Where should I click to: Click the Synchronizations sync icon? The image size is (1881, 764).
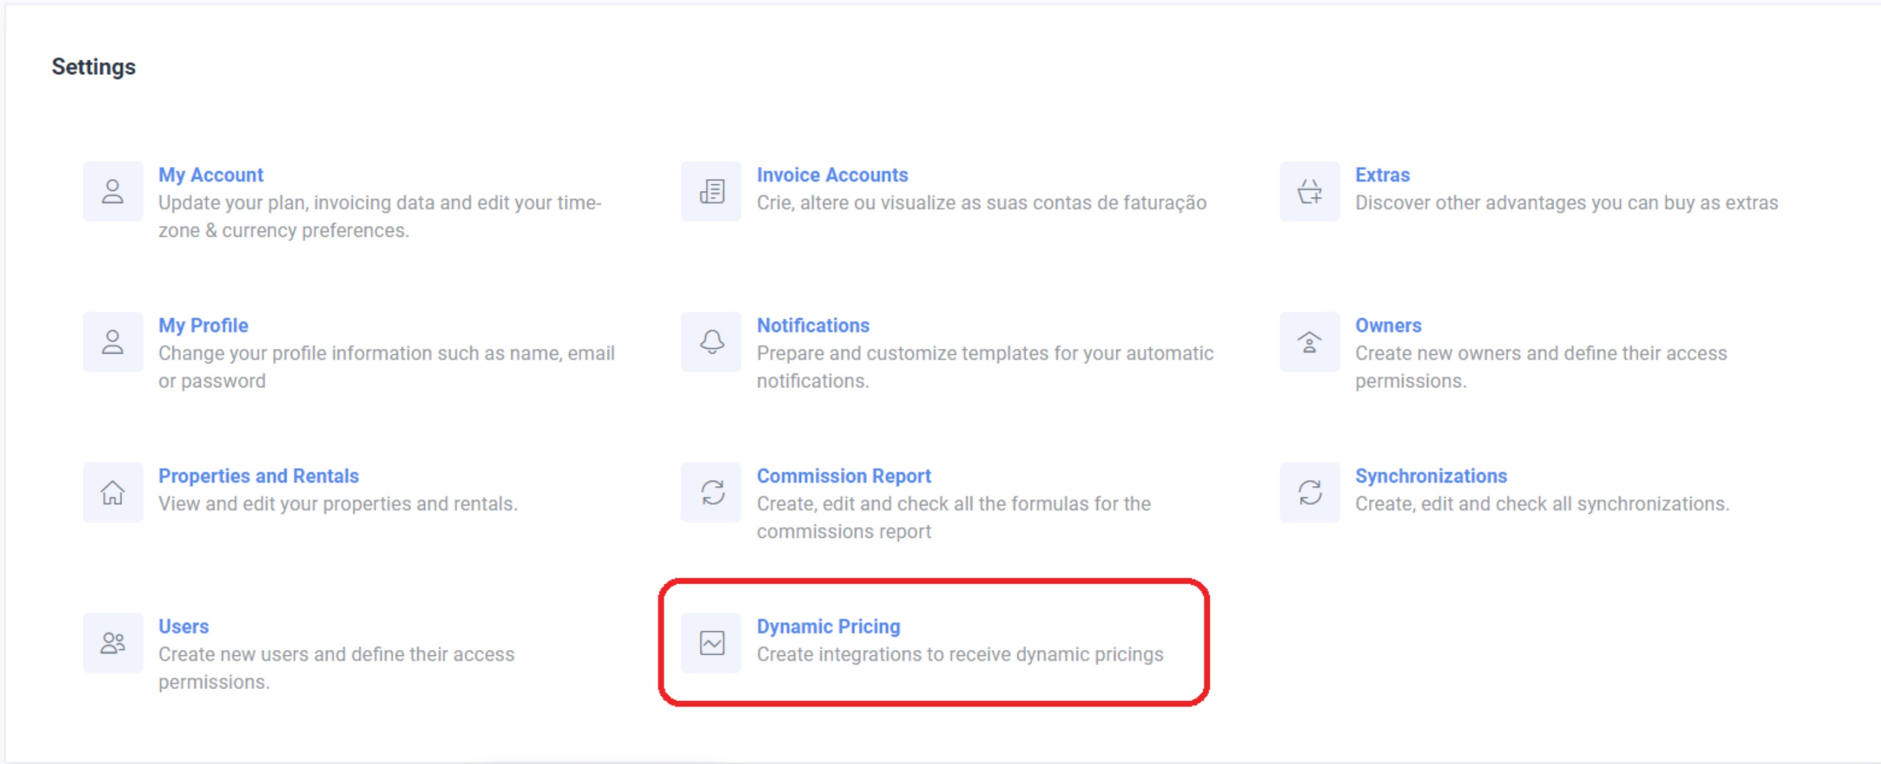tap(1310, 492)
